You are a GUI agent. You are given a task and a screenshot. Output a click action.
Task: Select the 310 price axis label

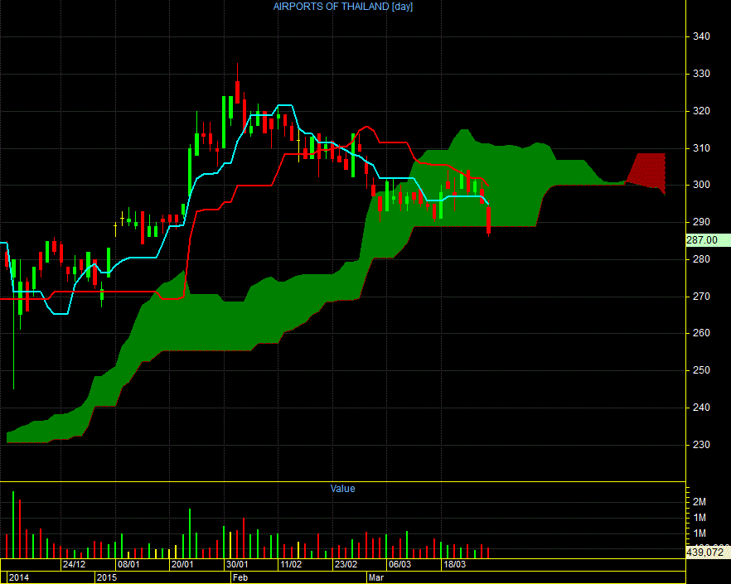[x=701, y=148]
